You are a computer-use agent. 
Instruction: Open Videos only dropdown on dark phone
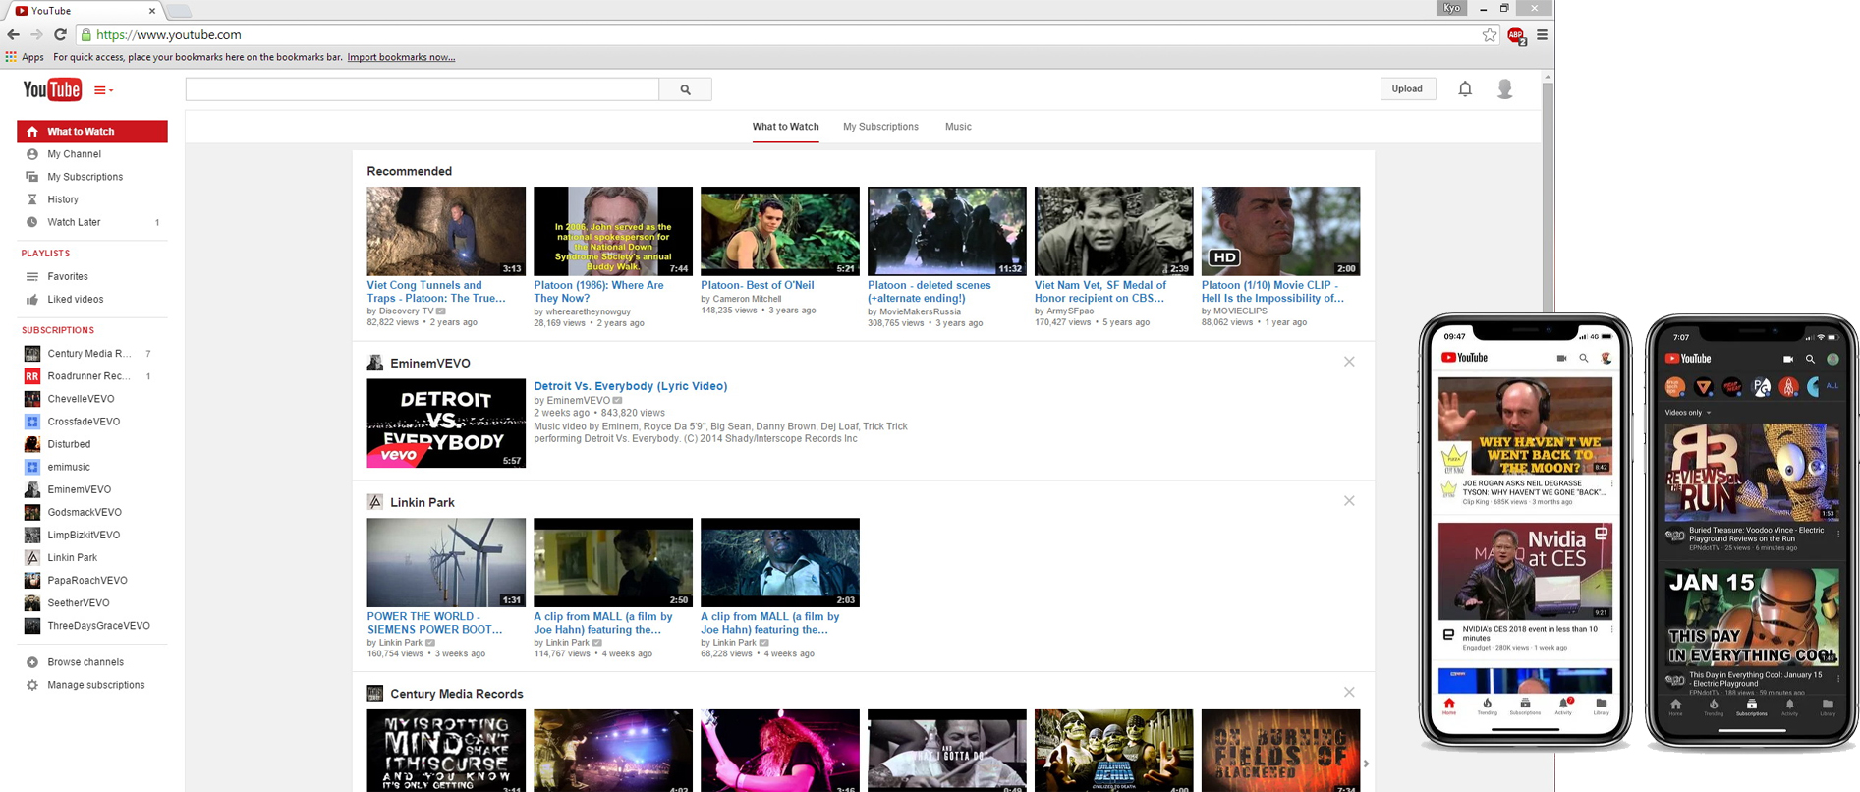coord(1688,413)
